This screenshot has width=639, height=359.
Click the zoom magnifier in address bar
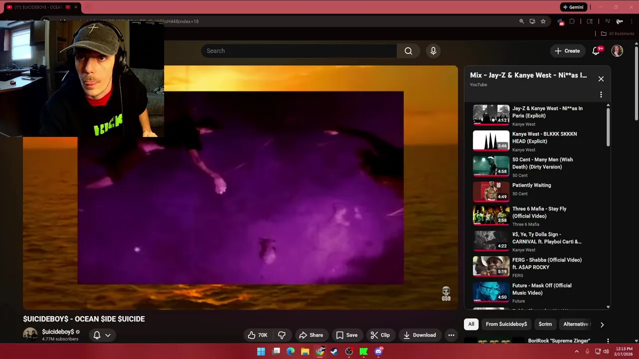point(522,21)
